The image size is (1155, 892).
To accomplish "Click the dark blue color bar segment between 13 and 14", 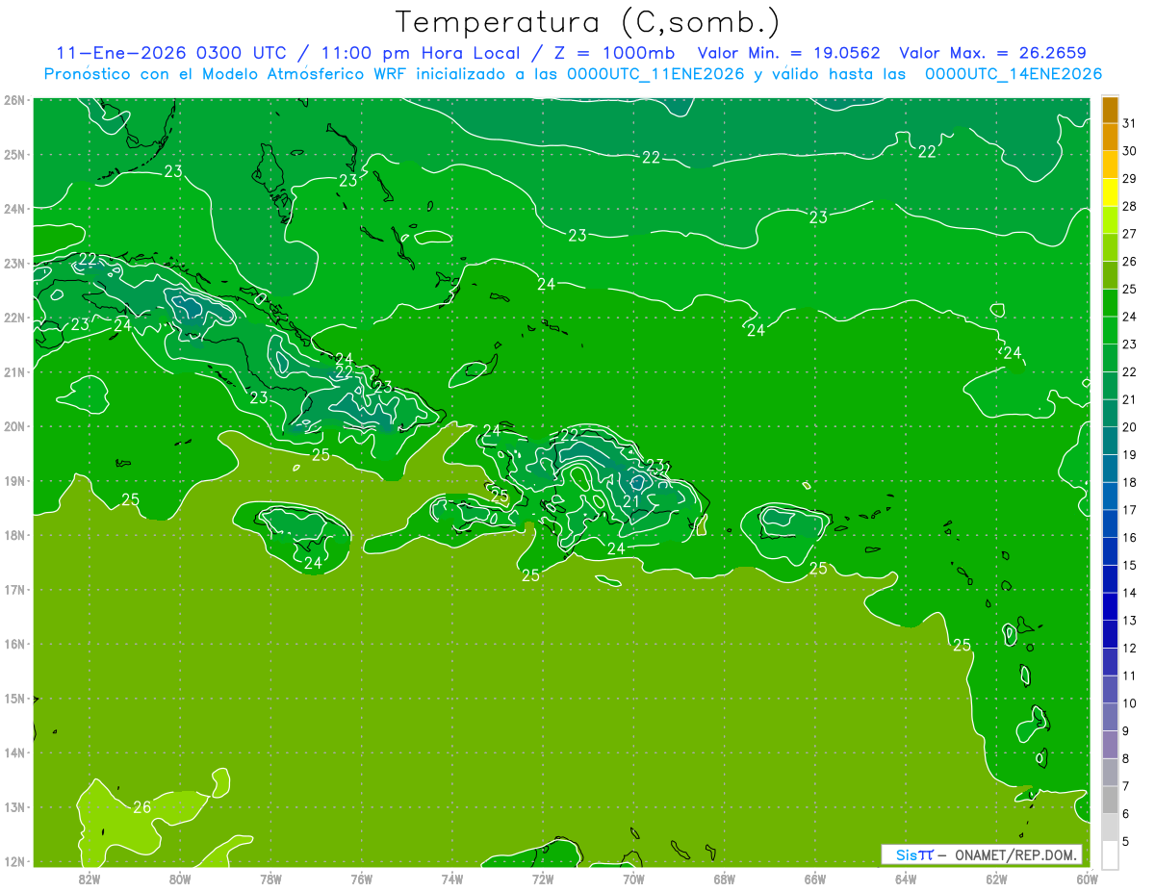I will (1110, 606).
